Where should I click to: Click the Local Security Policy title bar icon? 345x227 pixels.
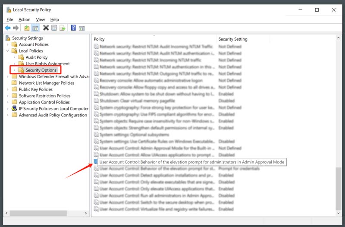pos(9,9)
